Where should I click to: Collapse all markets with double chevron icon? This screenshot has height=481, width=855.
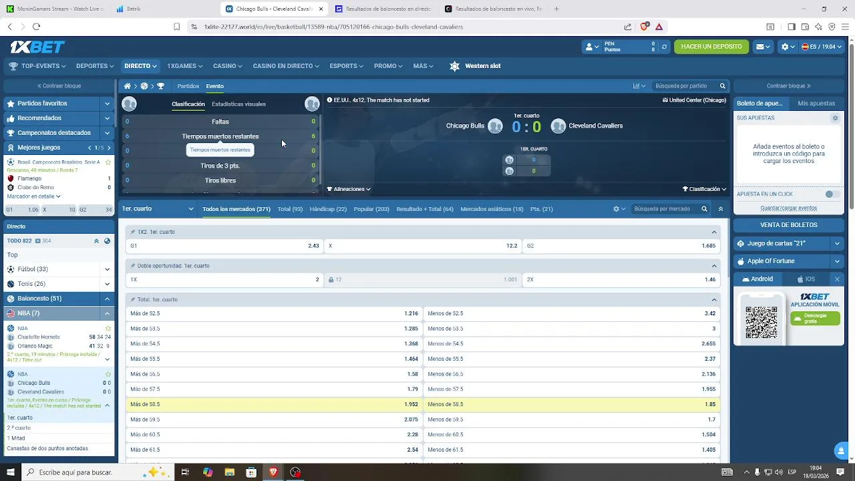pyautogui.click(x=721, y=209)
